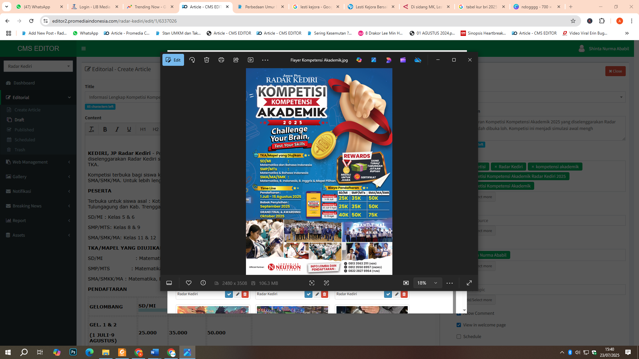The image size is (639, 359).
Task: Toggle italic in the content editor
Action: tap(117, 129)
